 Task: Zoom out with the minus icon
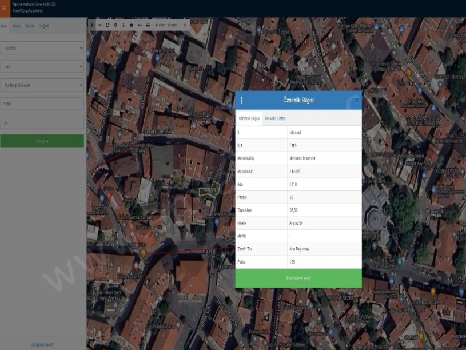click(99, 25)
